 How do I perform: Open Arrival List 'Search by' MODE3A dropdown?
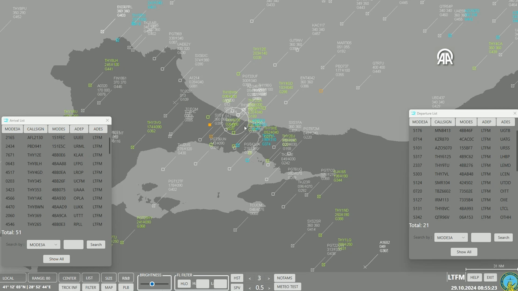click(43, 245)
